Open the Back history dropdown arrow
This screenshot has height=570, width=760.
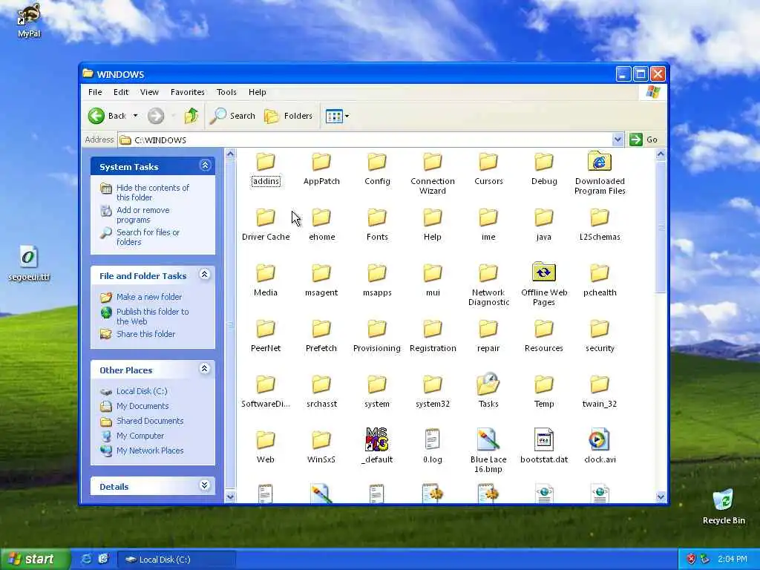point(135,116)
